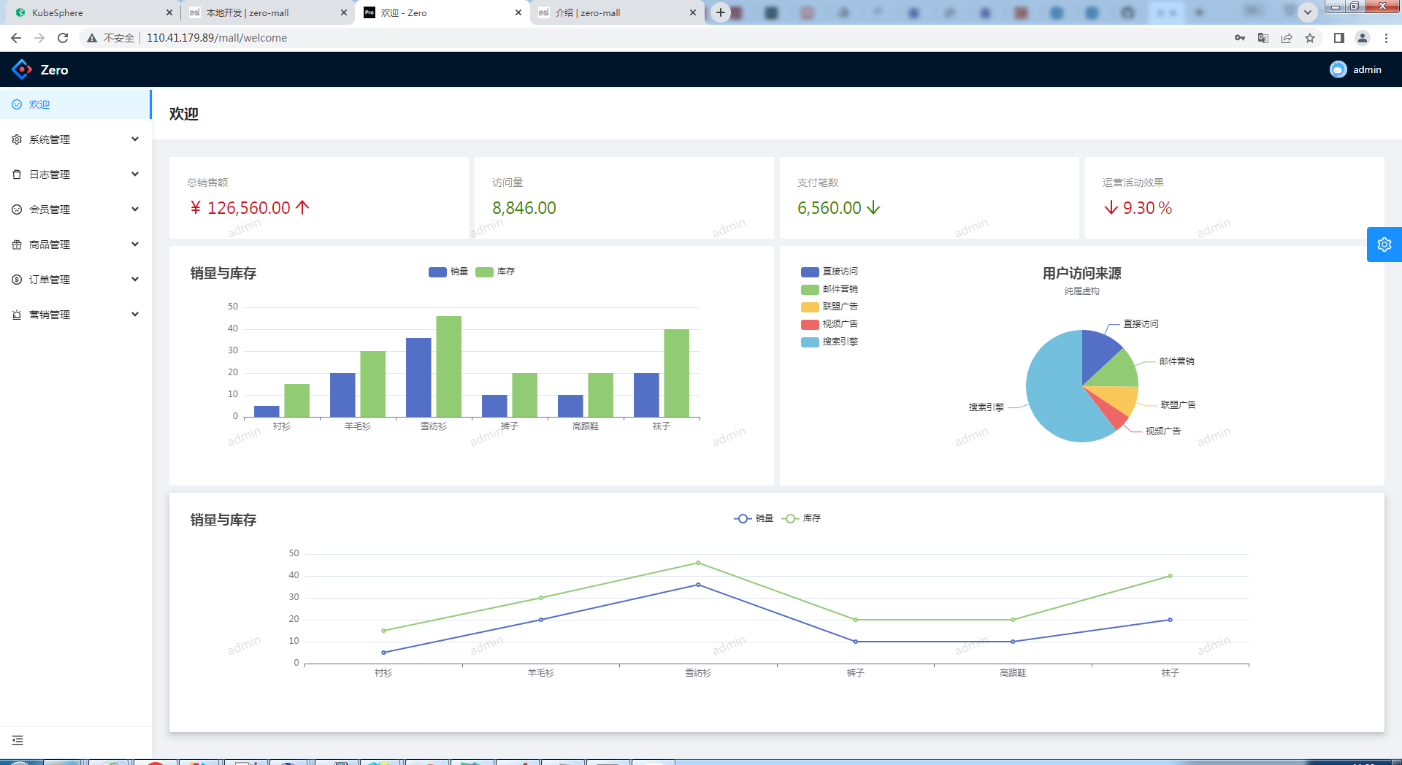The width and height of the screenshot is (1402, 765).
Task: Open 系统管理 menu label
Action: [x=50, y=139]
